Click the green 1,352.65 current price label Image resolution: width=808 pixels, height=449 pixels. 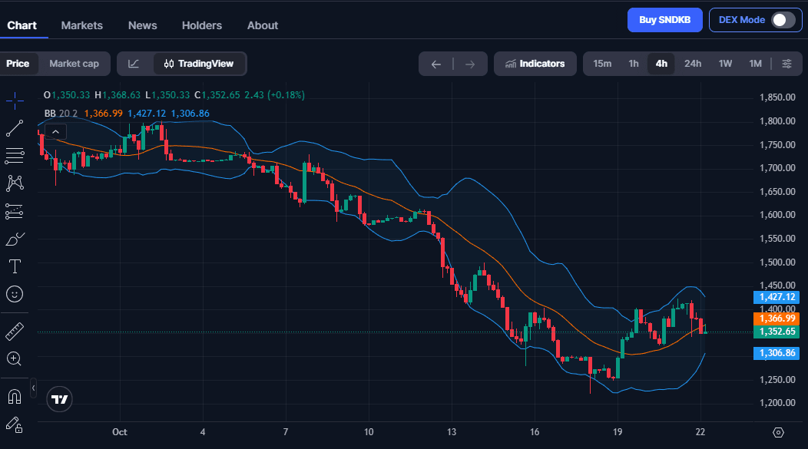tap(777, 332)
